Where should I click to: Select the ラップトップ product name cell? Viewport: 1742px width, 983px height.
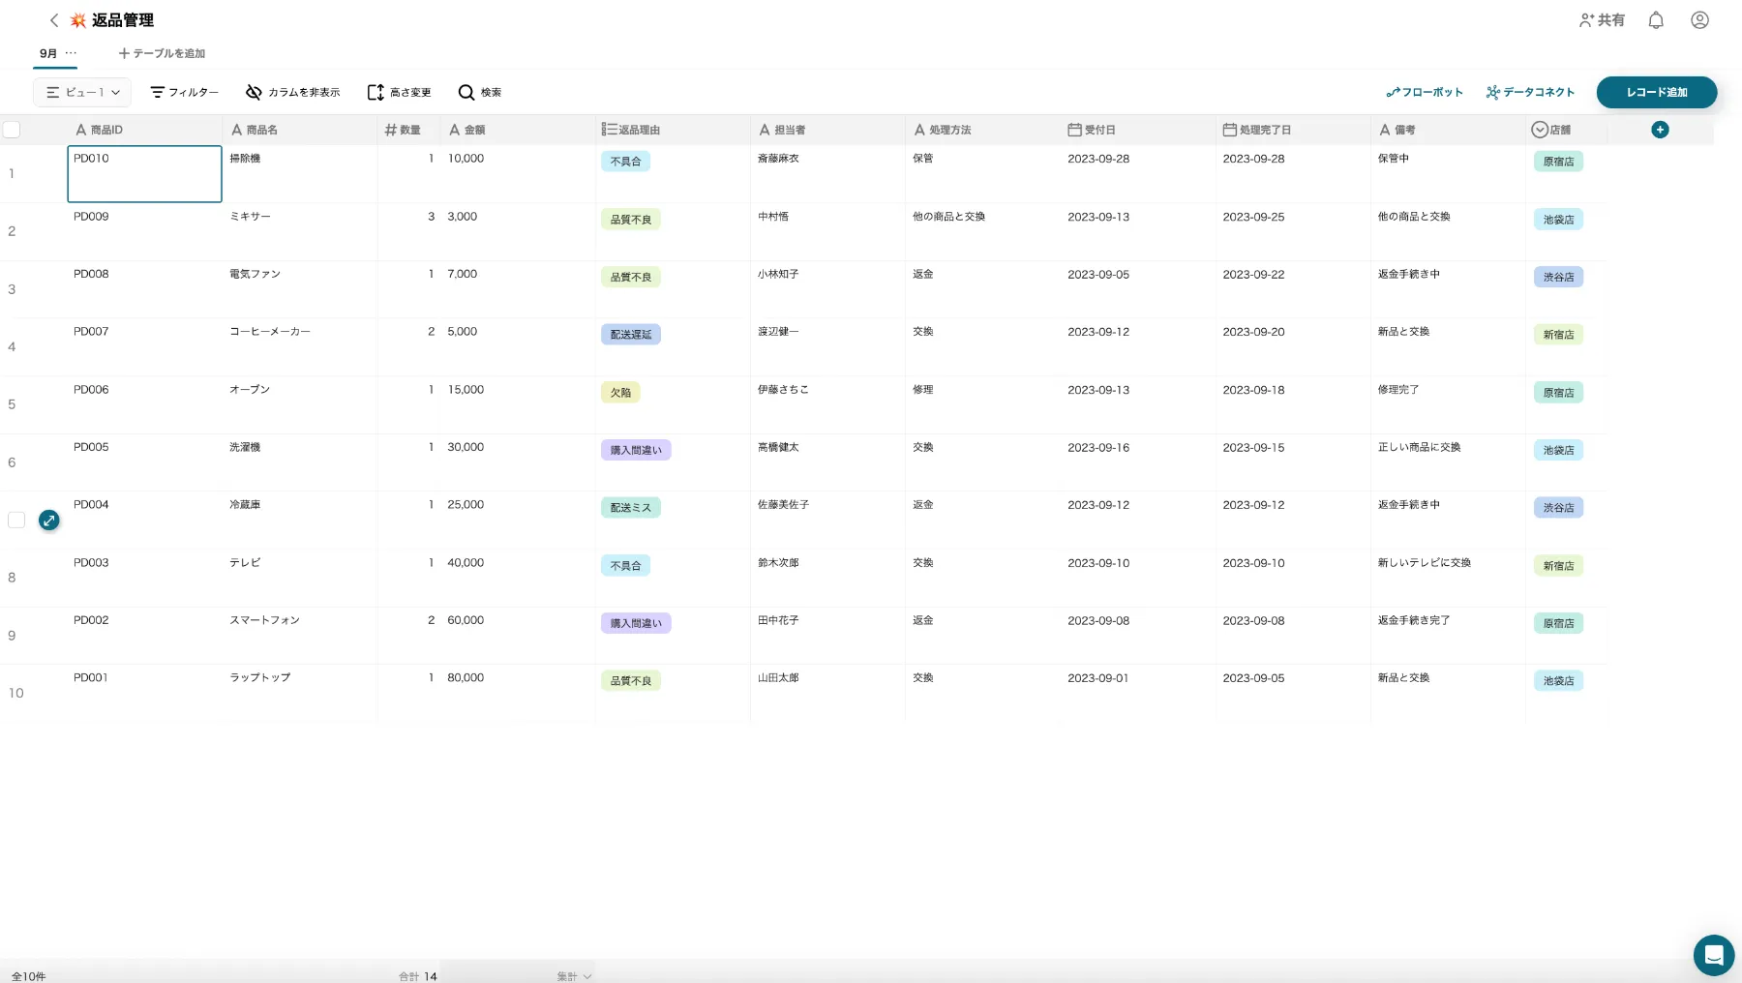[x=300, y=693]
